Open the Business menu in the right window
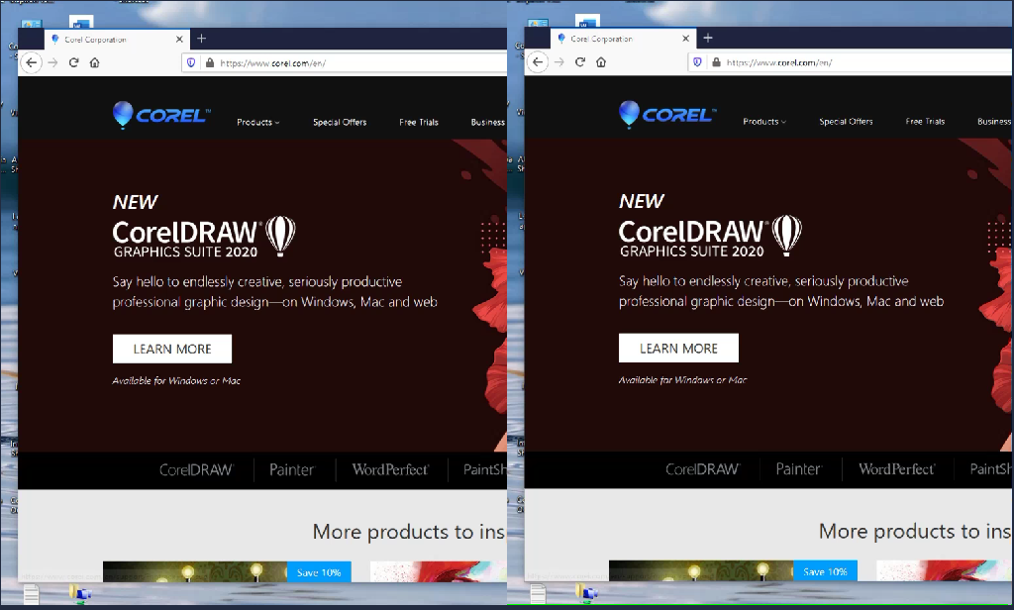1014x610 pixels. (x=994, y=122)
